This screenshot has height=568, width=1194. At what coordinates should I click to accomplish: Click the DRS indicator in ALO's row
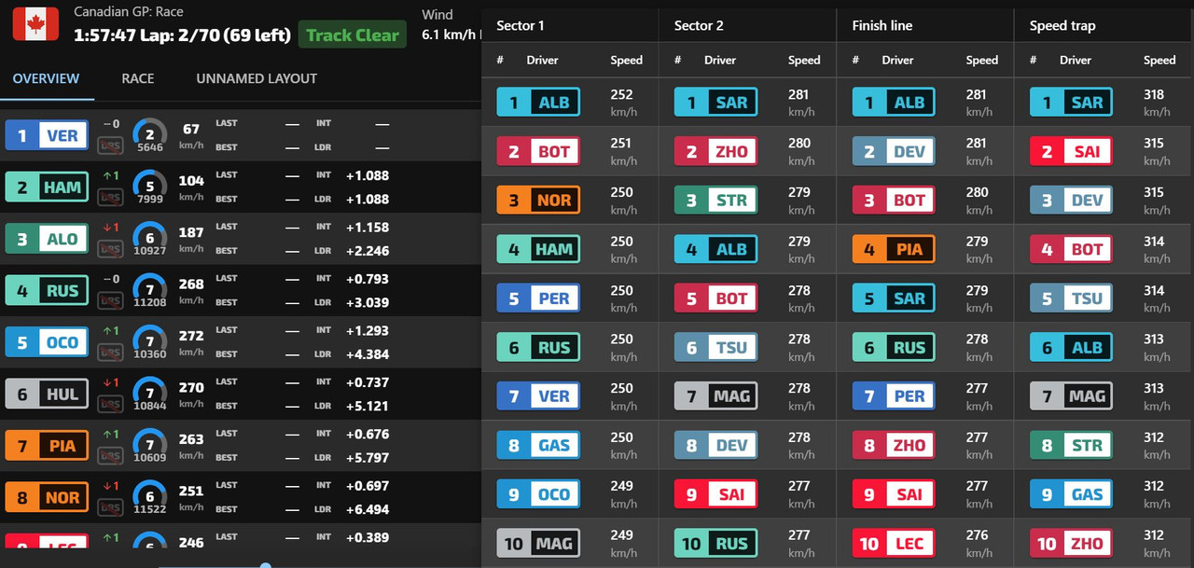[x=111, y=250]
